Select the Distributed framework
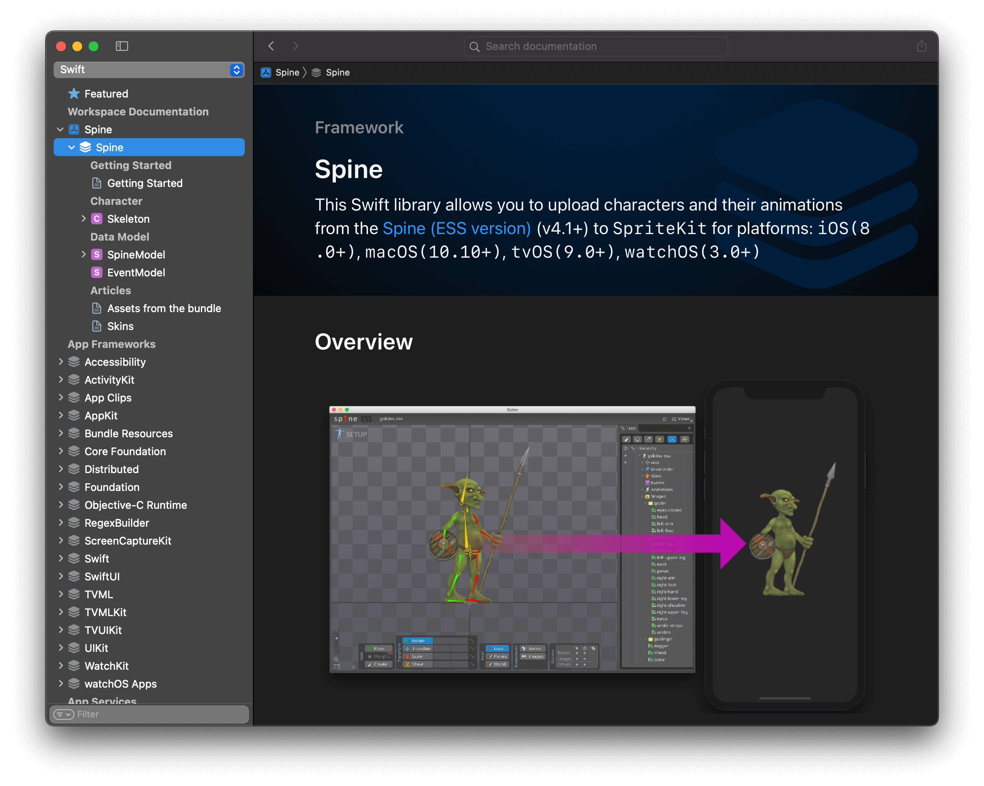Screen dimensions: 984x786 (149, 469)
